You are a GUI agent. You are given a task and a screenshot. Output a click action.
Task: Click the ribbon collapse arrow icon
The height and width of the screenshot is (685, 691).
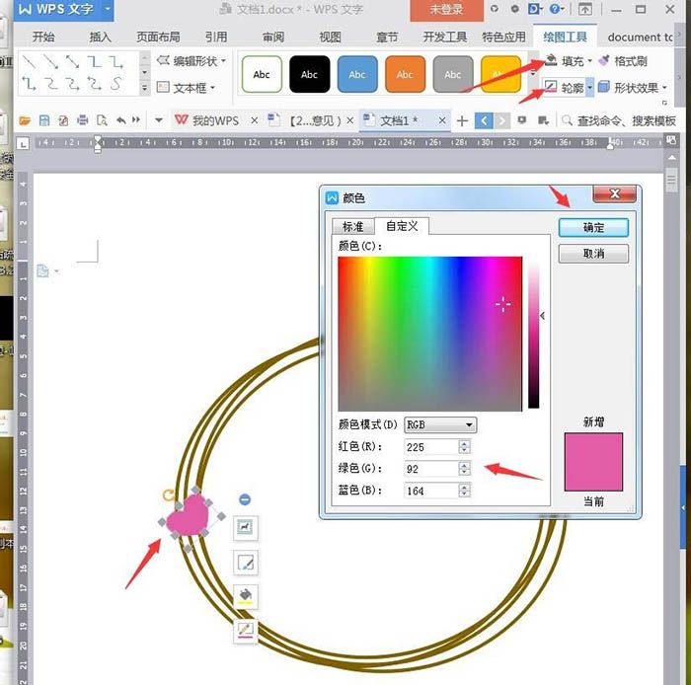(584, 9)
